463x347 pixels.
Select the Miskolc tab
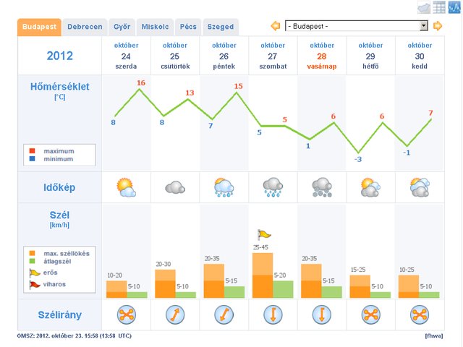tap(153, 27)
